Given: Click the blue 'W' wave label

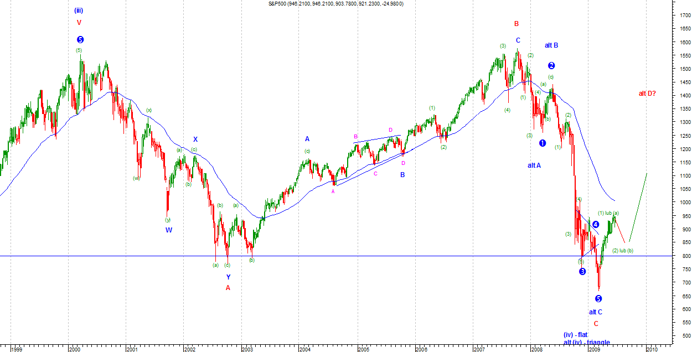Looking at the screenshot, I should [x=168, y=230].
